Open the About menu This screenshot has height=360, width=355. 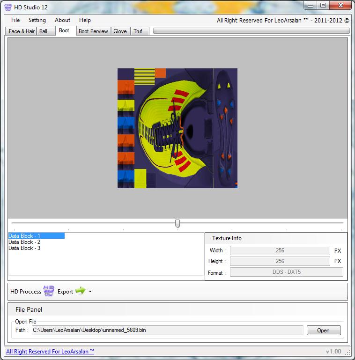(x=62, y=20)
